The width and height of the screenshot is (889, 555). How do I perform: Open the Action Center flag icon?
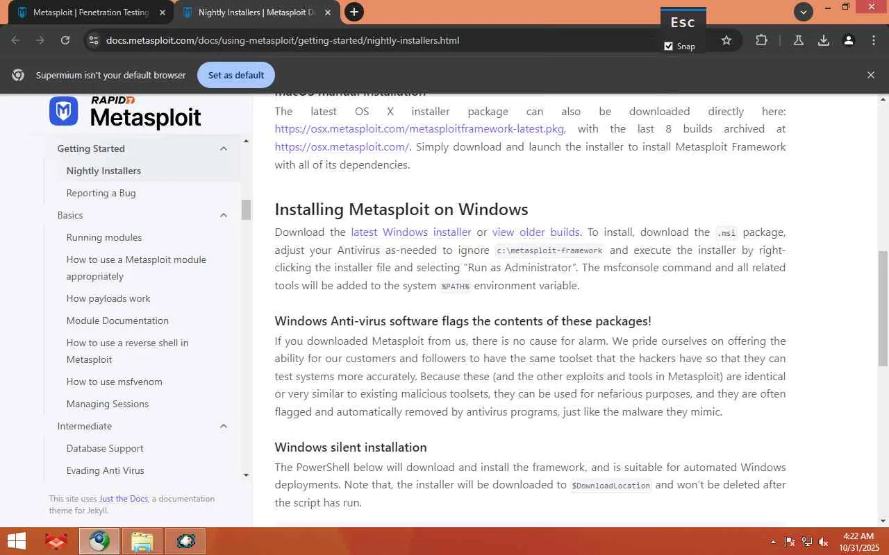[790, 542]
